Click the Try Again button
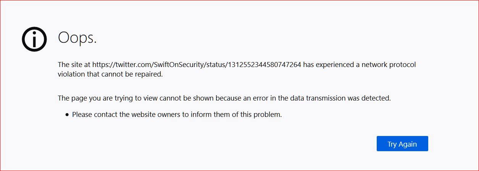Viewport: 479px width, 171px height. click(x=402, y=144)
